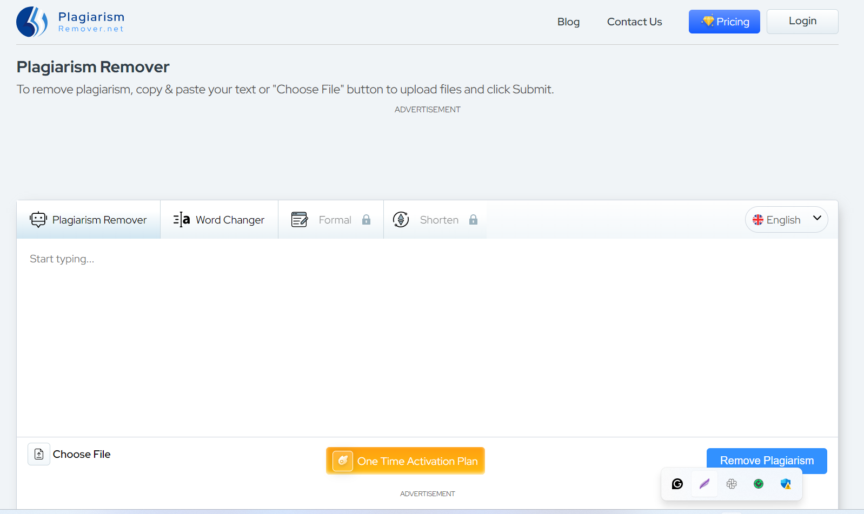Open the Contact Us page

tap(634, 22)
